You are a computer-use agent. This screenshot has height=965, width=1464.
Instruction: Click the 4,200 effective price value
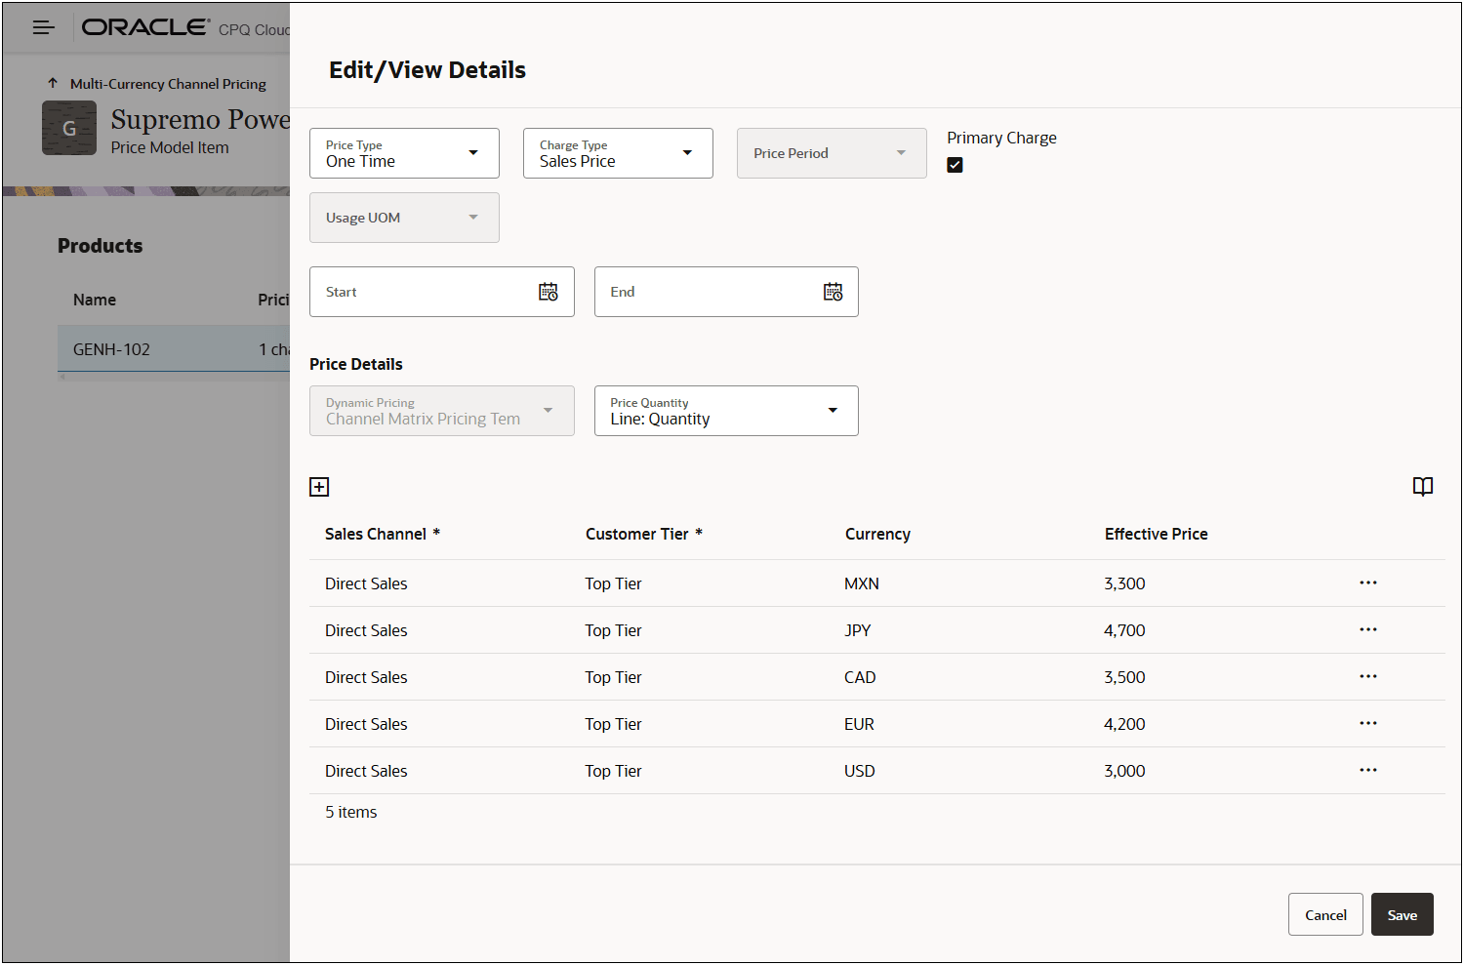[x=1124, y=724]
